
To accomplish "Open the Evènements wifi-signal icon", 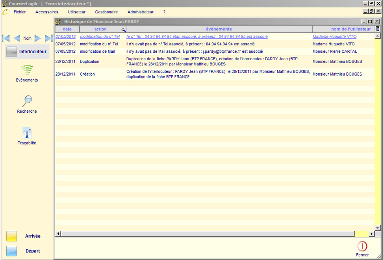I will click(27, 71).
